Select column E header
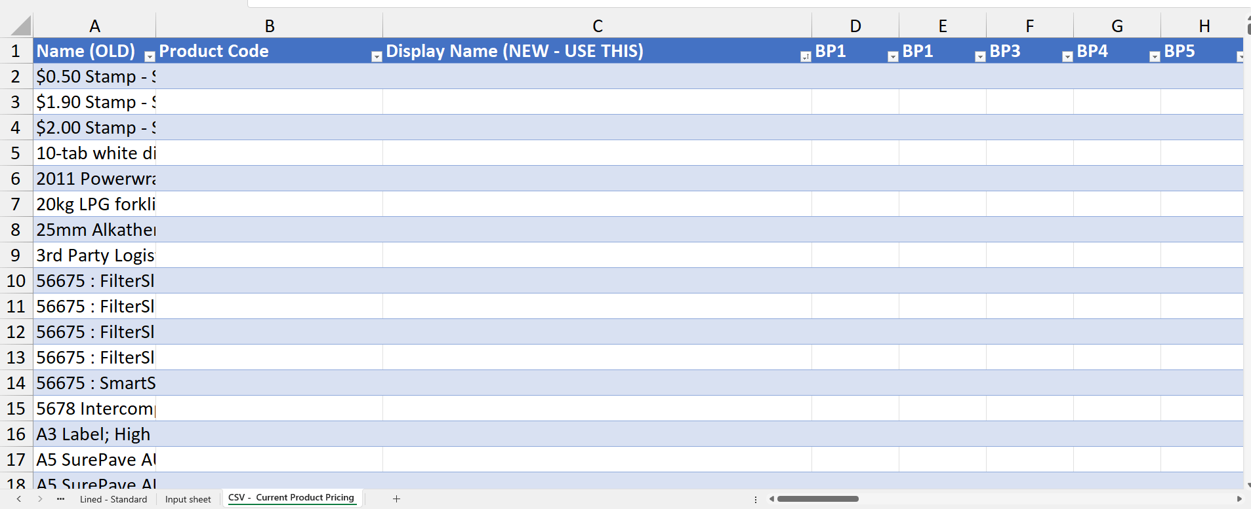This screenshot has height=509, width=1251. click(x=943, y=26)
